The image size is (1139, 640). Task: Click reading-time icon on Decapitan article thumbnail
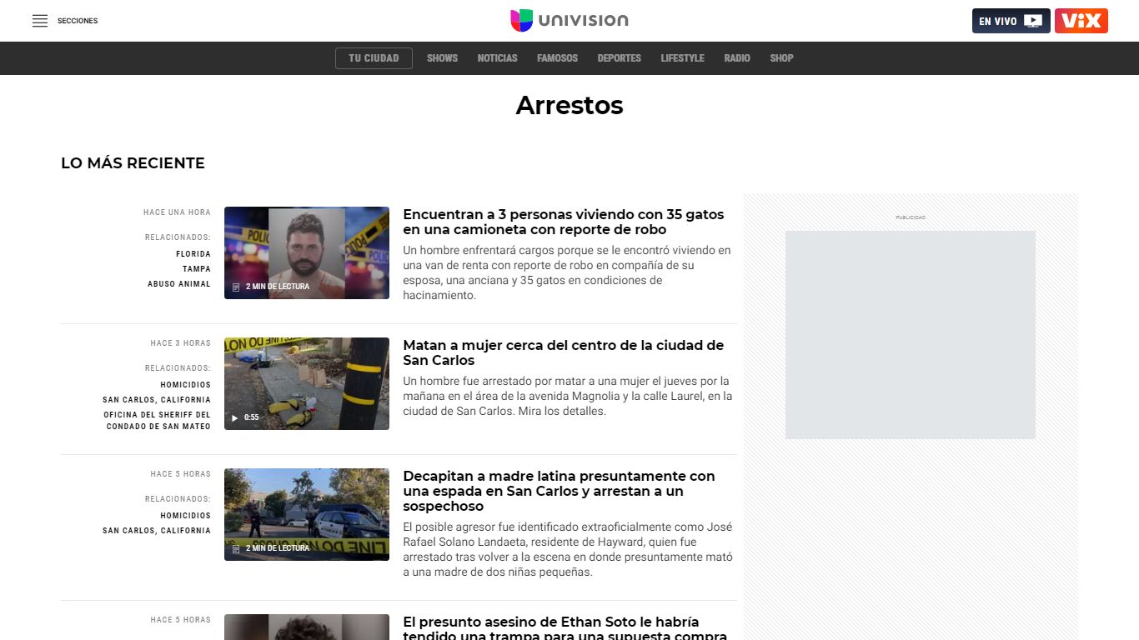(x=235, y=548)
